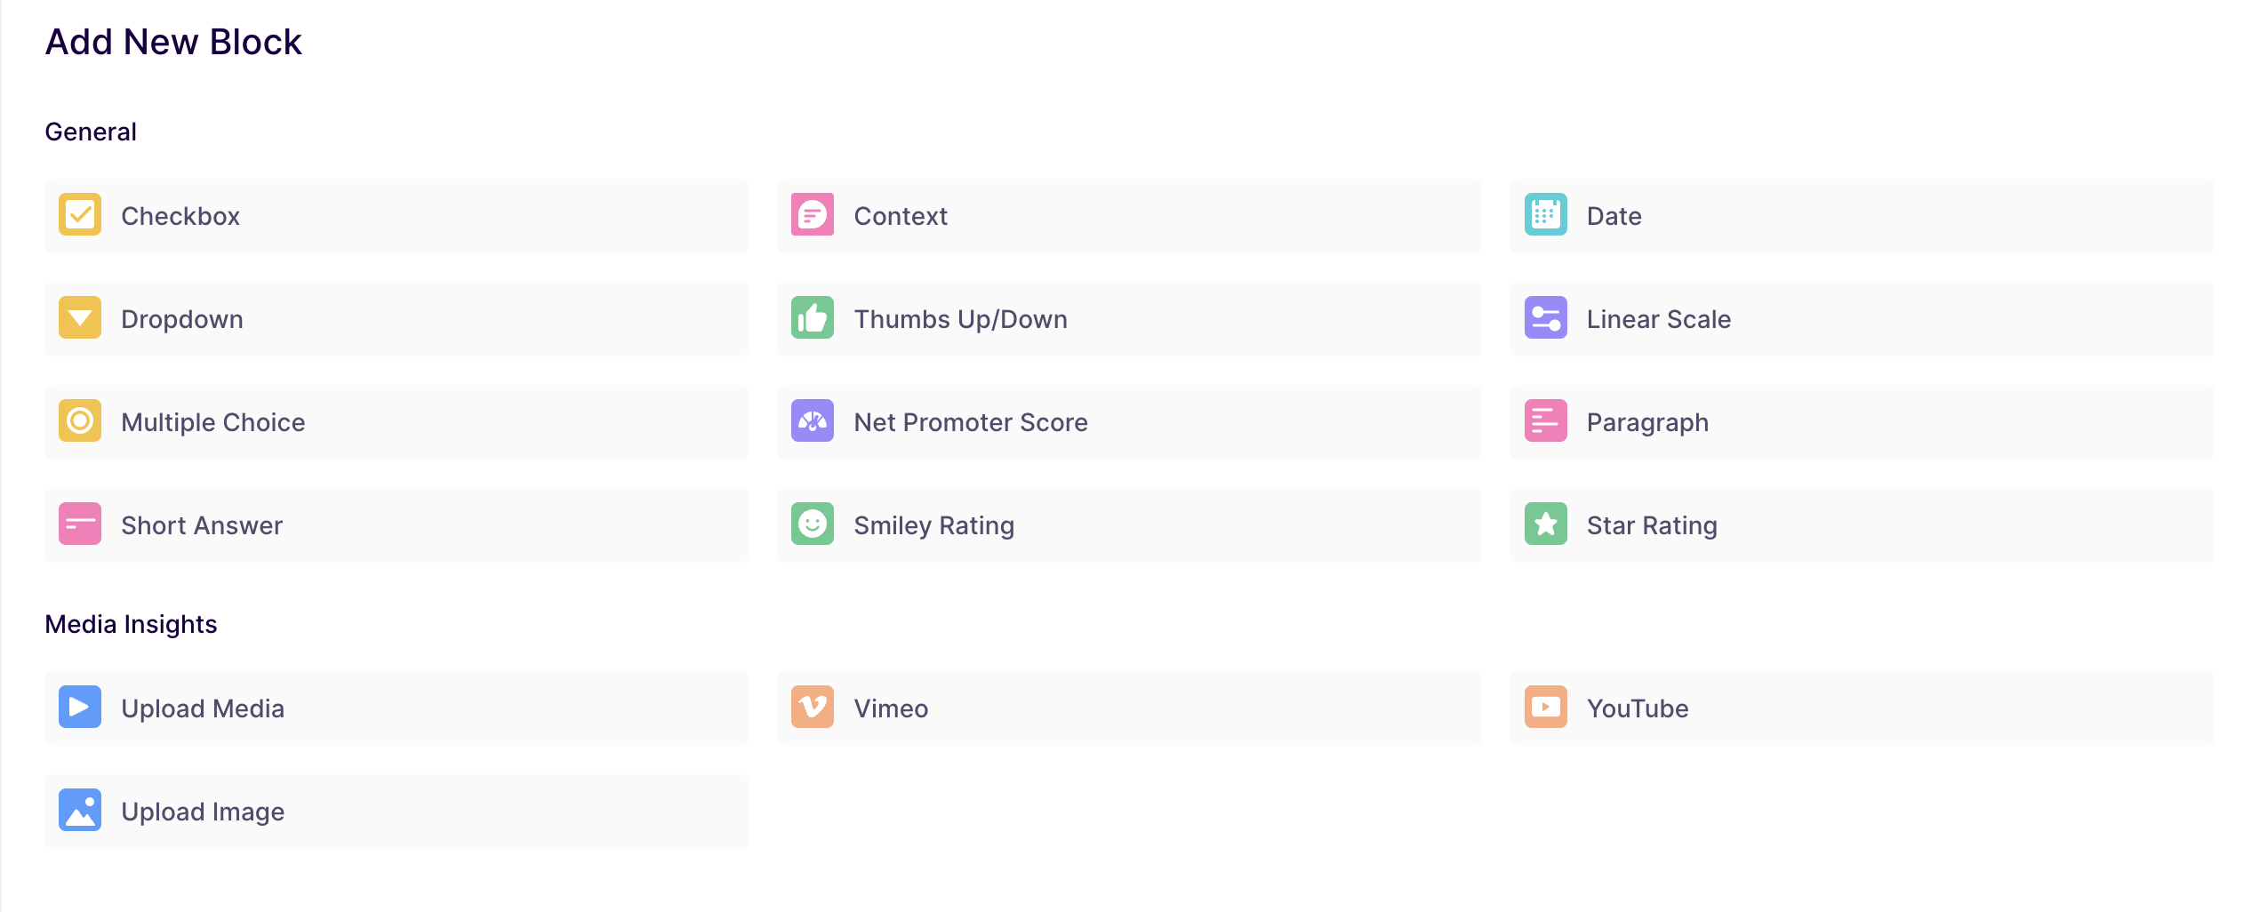
Task: Add a Checkbox question block
Action: [396, 215]
